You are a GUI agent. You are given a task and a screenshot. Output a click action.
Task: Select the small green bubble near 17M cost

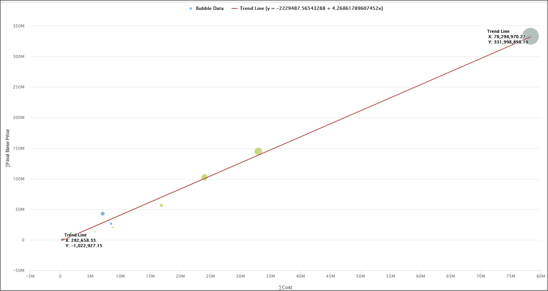tap(161, 205)
